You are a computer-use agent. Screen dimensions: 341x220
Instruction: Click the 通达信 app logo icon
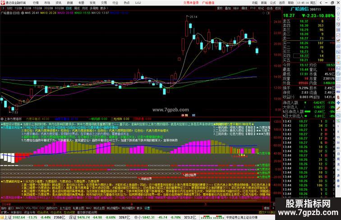click(x=3, y=3)
